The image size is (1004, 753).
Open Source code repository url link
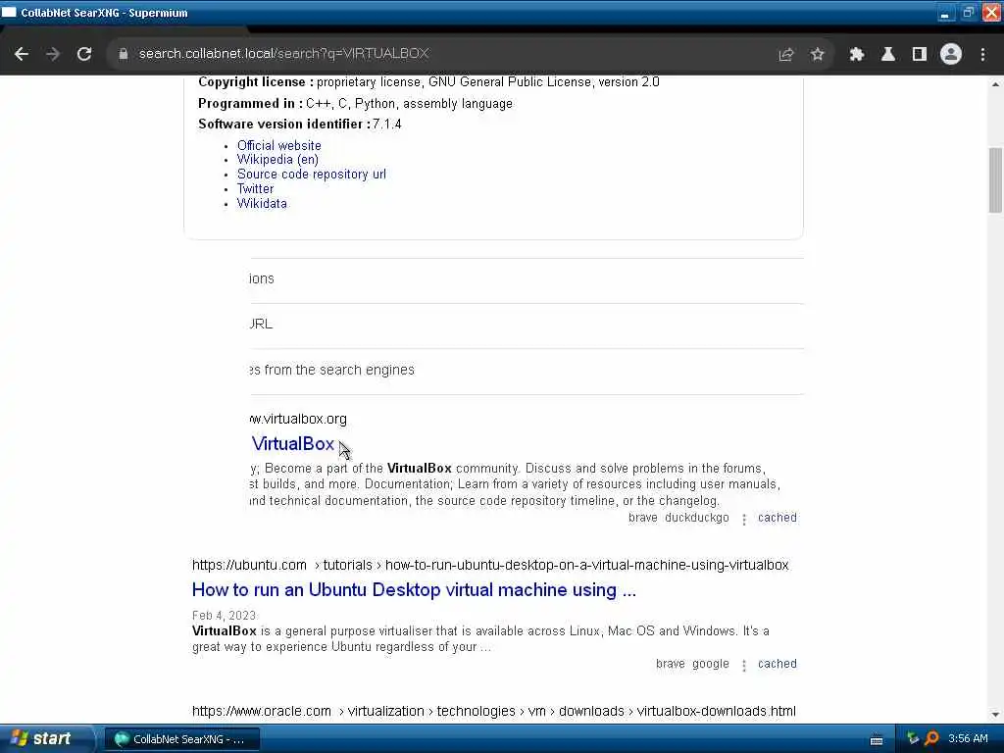point(311,175)
